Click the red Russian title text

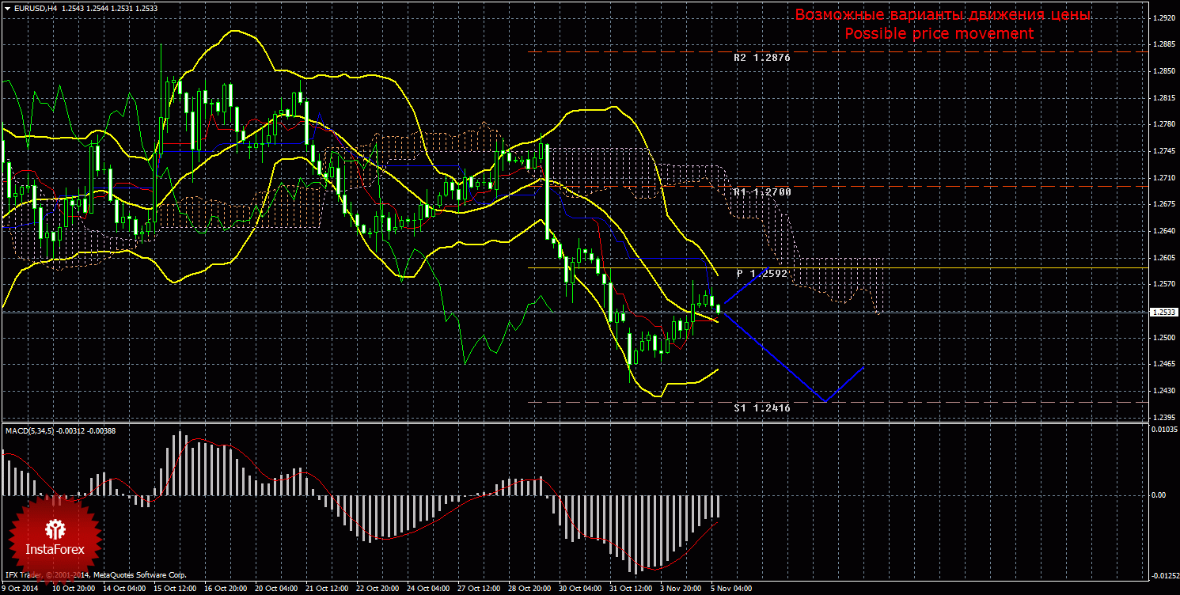pos(942,15)
